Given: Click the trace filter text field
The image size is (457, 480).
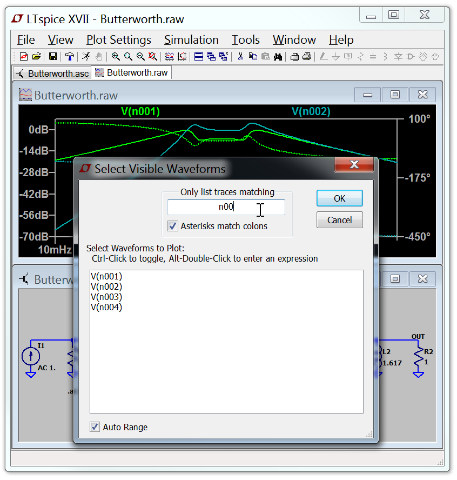Looking at the screenshot, I should [x=226, y=207].
